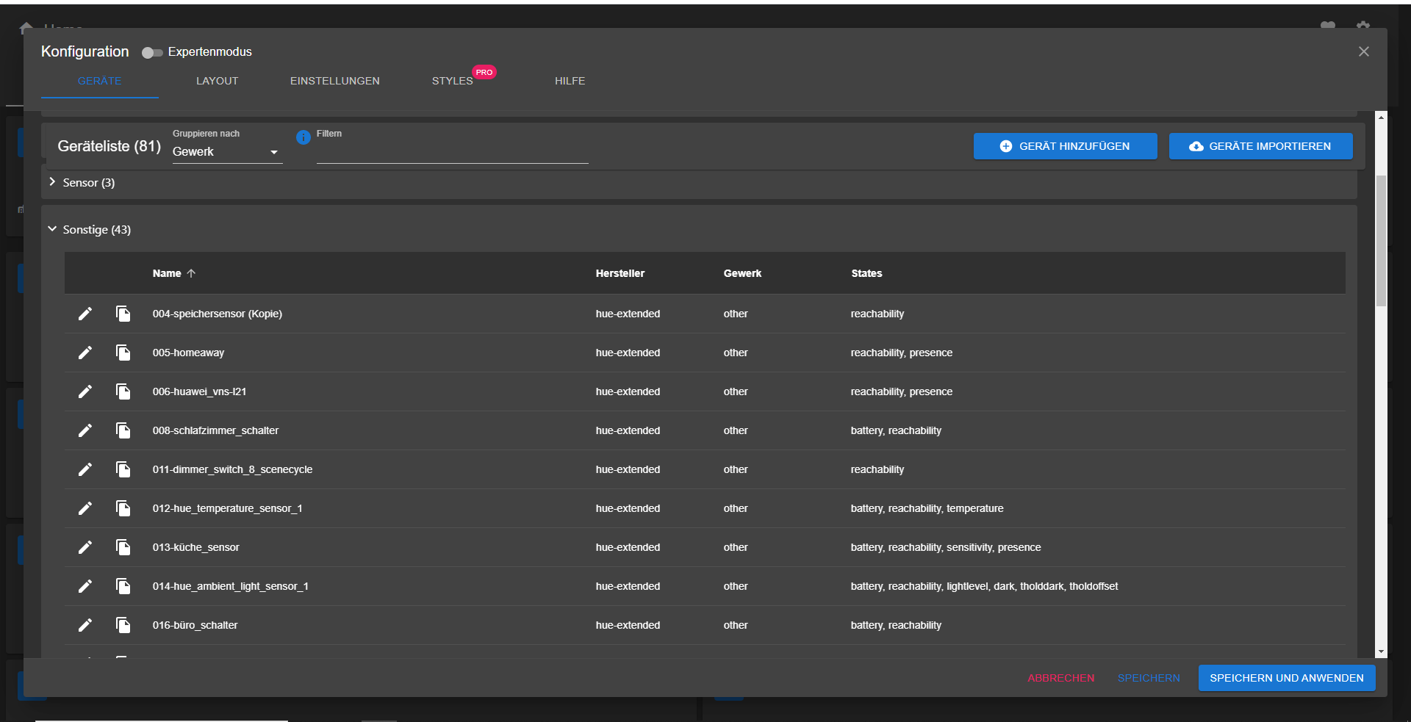Edit the 013-küche_sensor device
This screenshot has width=1411, height=722.
tap(85, 547)
